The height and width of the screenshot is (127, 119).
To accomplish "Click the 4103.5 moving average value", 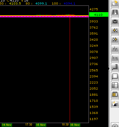I will click(x=15, y=4).
